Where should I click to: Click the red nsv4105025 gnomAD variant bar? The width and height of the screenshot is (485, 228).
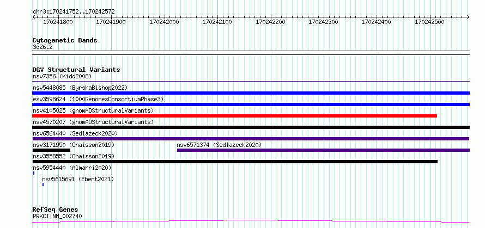coord(234,116)
